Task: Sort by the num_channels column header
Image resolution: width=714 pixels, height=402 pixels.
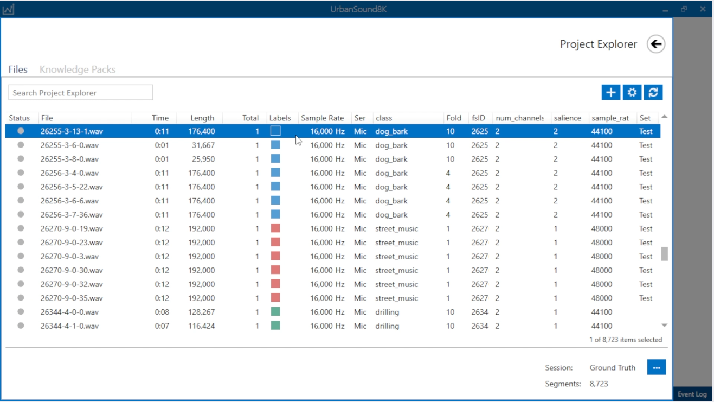Action: point(520,118)
